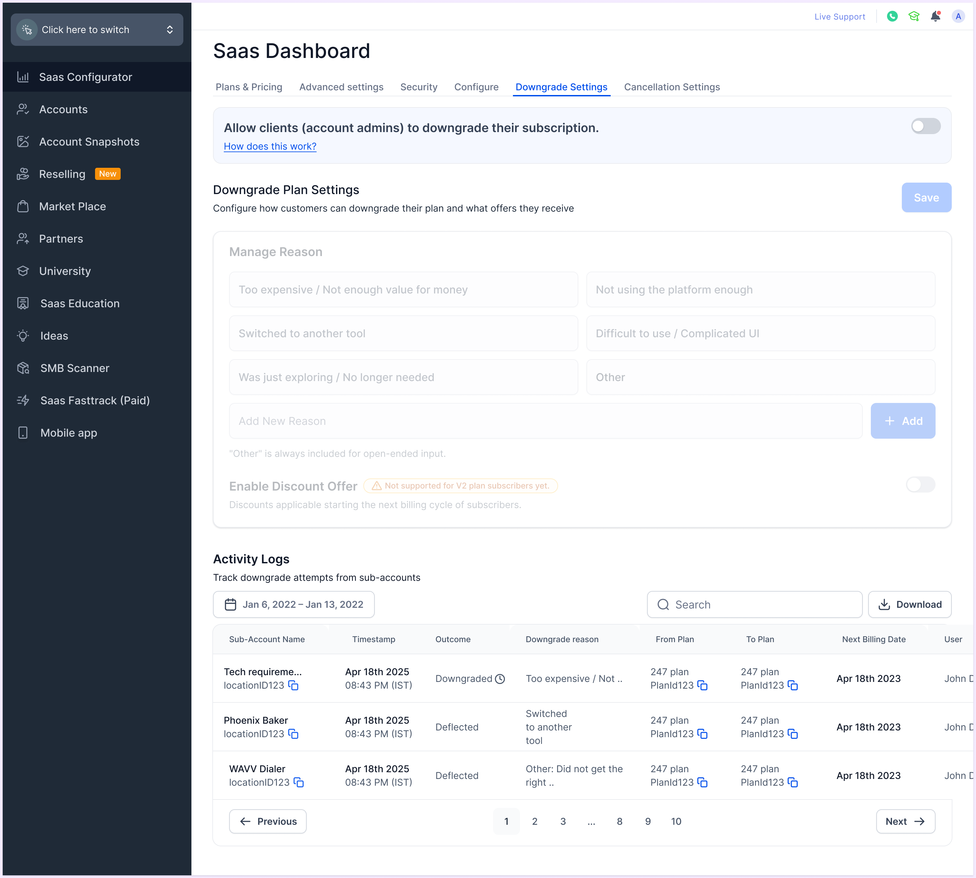Click the notification bell icon
This screenshot has height=878, width=976.
[x=935, y=17]
